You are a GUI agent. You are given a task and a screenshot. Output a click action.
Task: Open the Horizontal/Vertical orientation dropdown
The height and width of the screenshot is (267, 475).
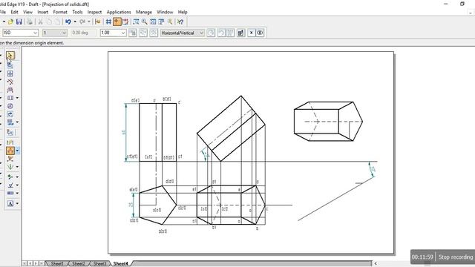click(x=182, y=33)
